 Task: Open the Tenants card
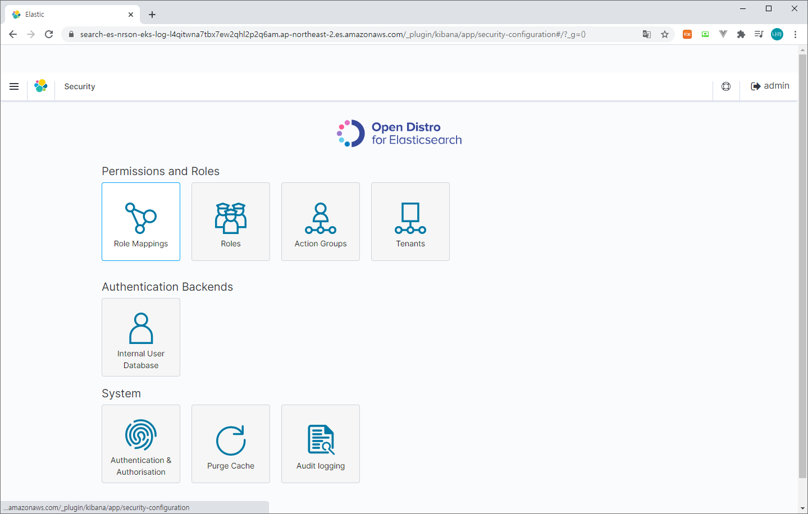410,222
